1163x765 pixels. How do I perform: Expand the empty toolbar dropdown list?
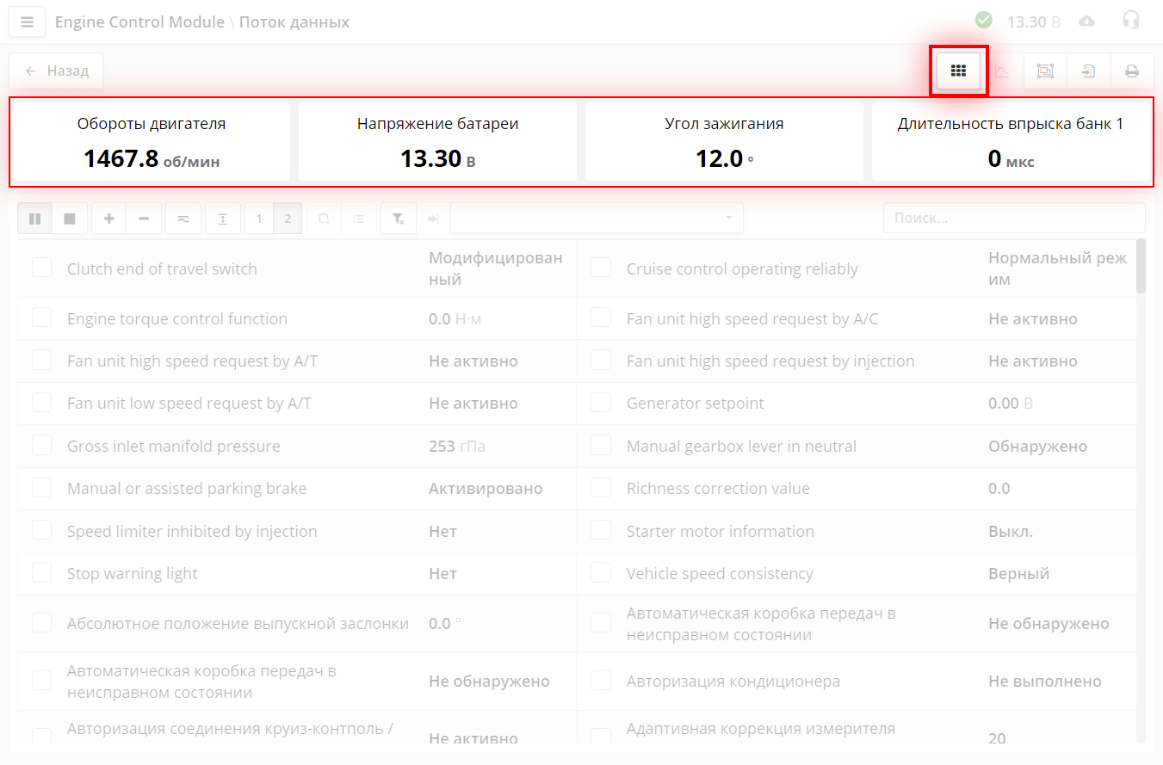click(597, 219)
